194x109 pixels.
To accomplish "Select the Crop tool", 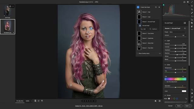I will pos(192,9).
